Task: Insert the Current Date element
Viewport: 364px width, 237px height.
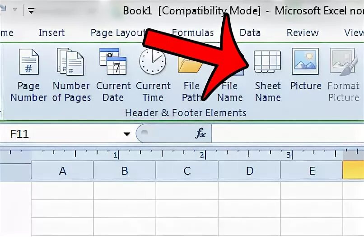Action: click(113, 75)
